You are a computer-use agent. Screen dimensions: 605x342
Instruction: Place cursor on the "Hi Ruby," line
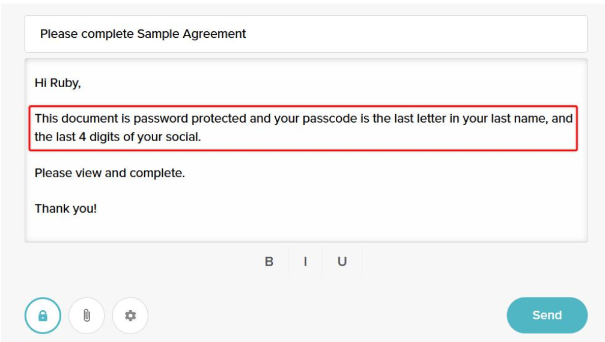coord(58,84)
